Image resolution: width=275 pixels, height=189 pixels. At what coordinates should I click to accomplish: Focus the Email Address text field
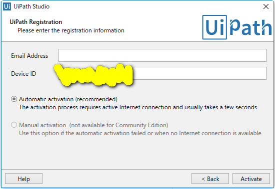162,55
